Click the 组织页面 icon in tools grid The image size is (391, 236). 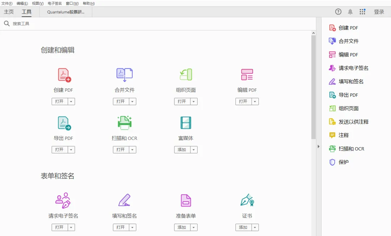[186, 75]
